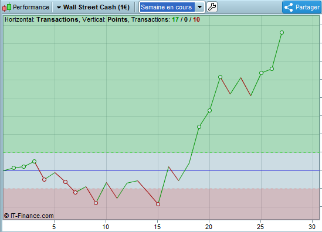This screenshot has height=232, width=322.
Task: Open the wrench settings icon
Action: coord(212,7)
